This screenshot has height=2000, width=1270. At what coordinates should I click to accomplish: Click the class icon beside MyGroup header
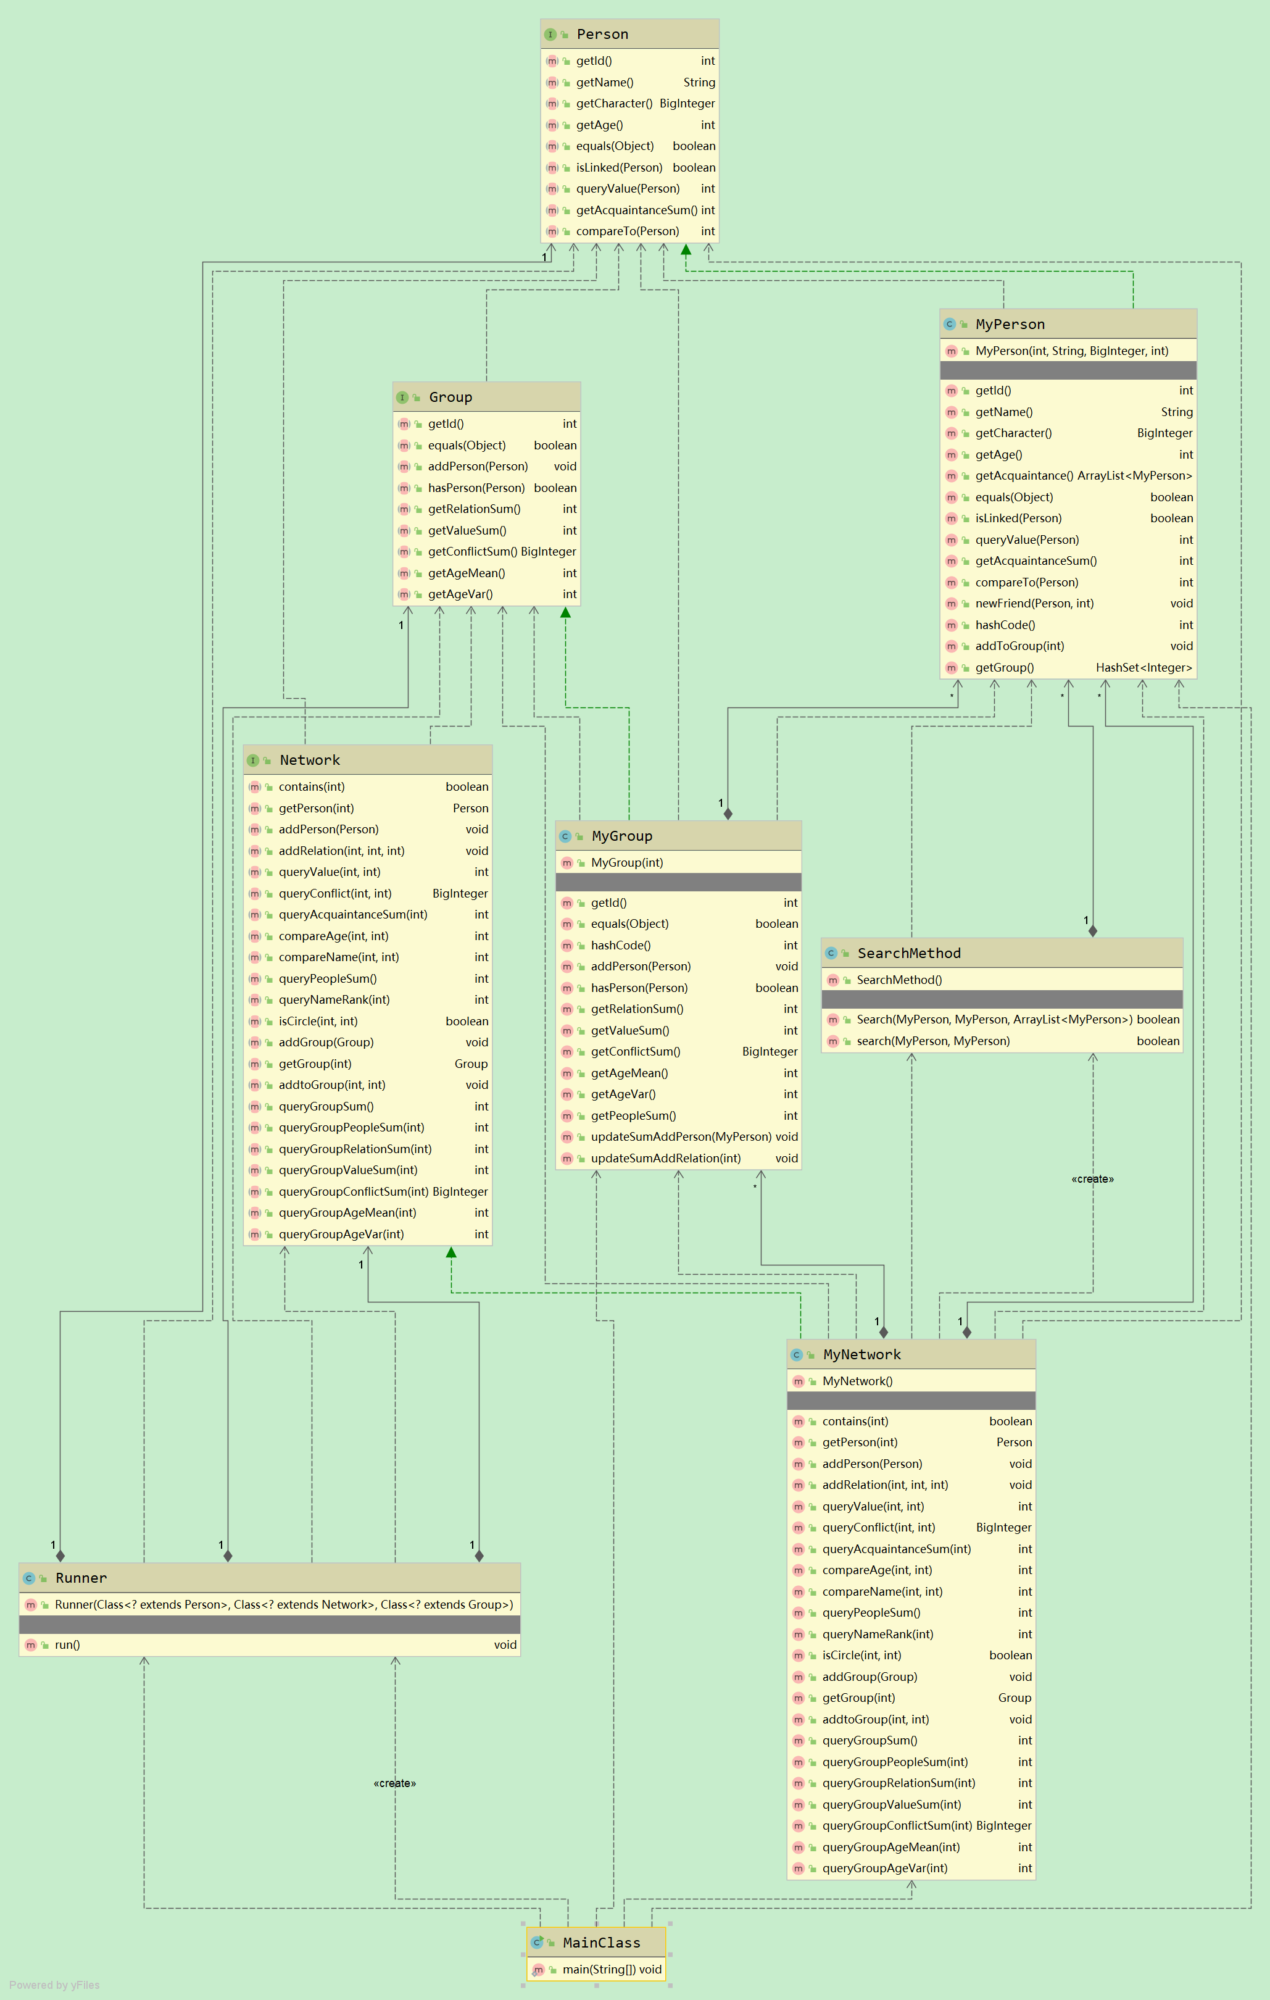[565, 836]
